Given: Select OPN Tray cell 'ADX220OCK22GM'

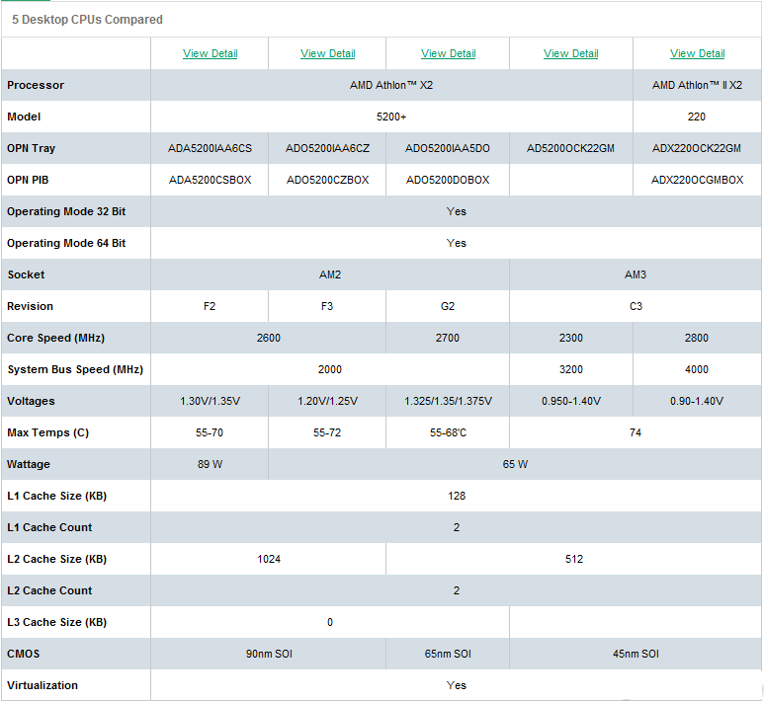Looking at the screenshot, I should click(x=696, y=148).
